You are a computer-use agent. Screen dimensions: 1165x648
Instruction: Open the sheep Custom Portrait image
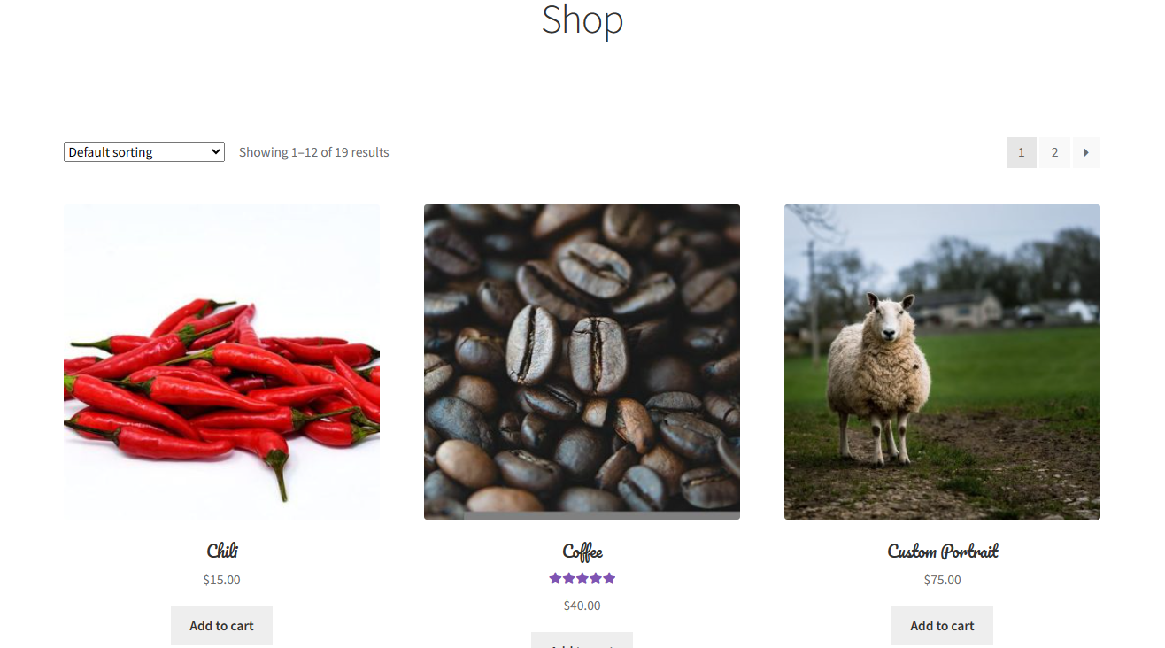(942, 362)
